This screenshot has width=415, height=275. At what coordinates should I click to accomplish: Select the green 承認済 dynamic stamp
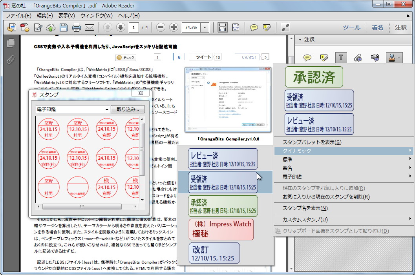point(223,206)
